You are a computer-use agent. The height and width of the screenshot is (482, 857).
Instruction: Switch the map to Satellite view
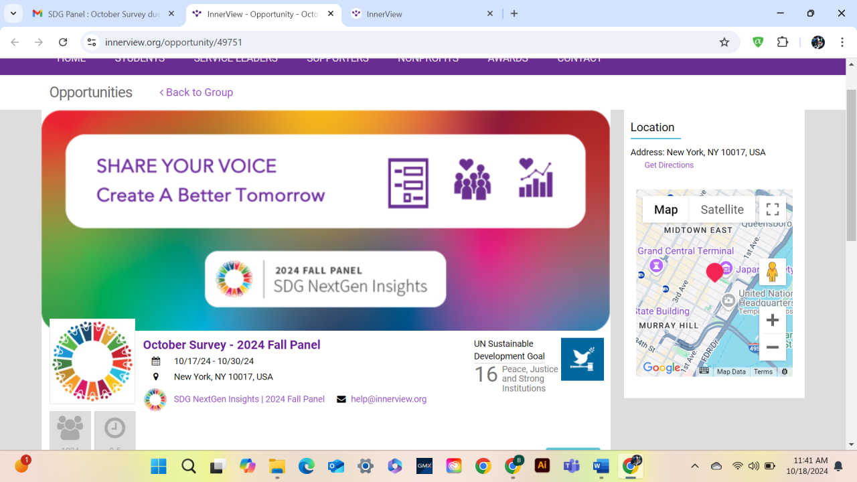click(x=722, y=210)
